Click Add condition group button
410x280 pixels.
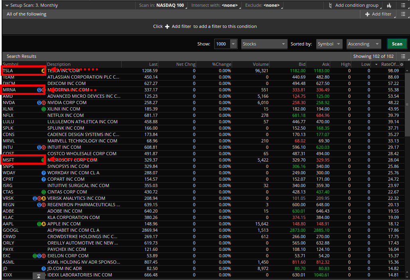click(353, 6)
